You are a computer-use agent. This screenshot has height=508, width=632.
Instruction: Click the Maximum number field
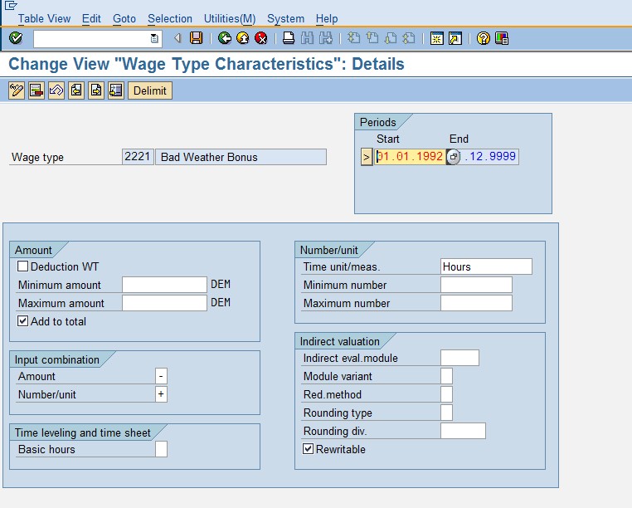tap(476, 303)
